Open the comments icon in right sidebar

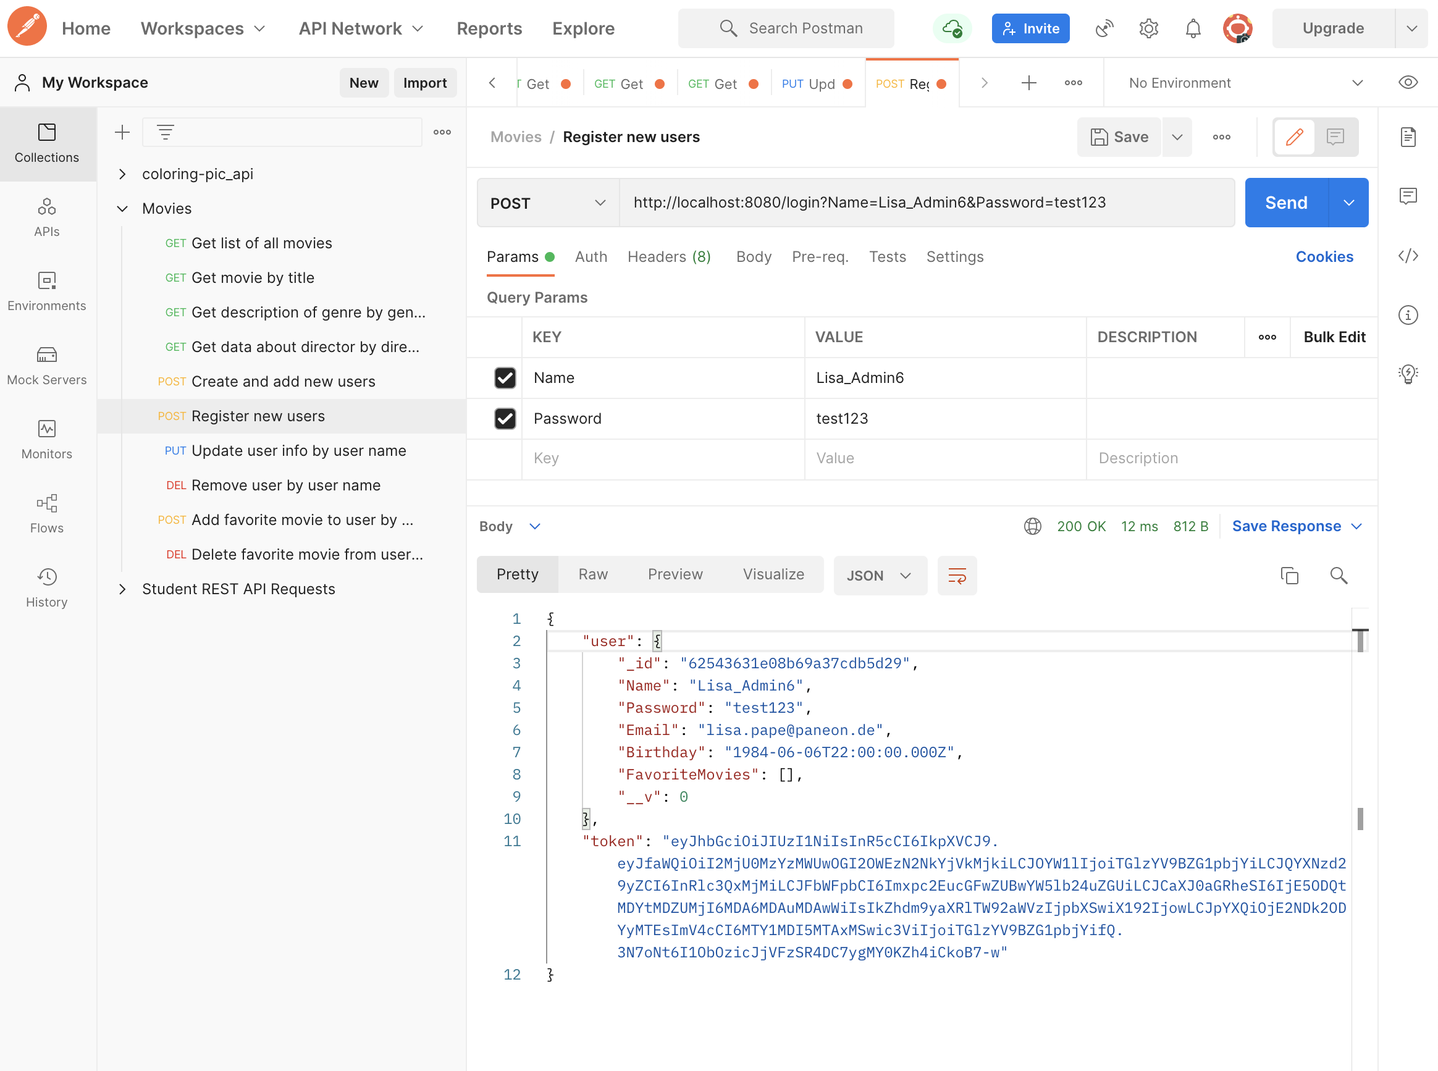click(x=1408, y=196)
